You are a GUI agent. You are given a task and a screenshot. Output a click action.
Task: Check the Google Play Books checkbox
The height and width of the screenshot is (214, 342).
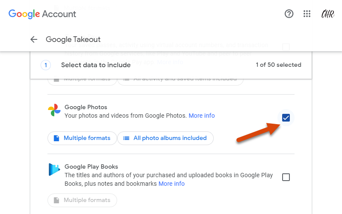(x=286, y=177)
